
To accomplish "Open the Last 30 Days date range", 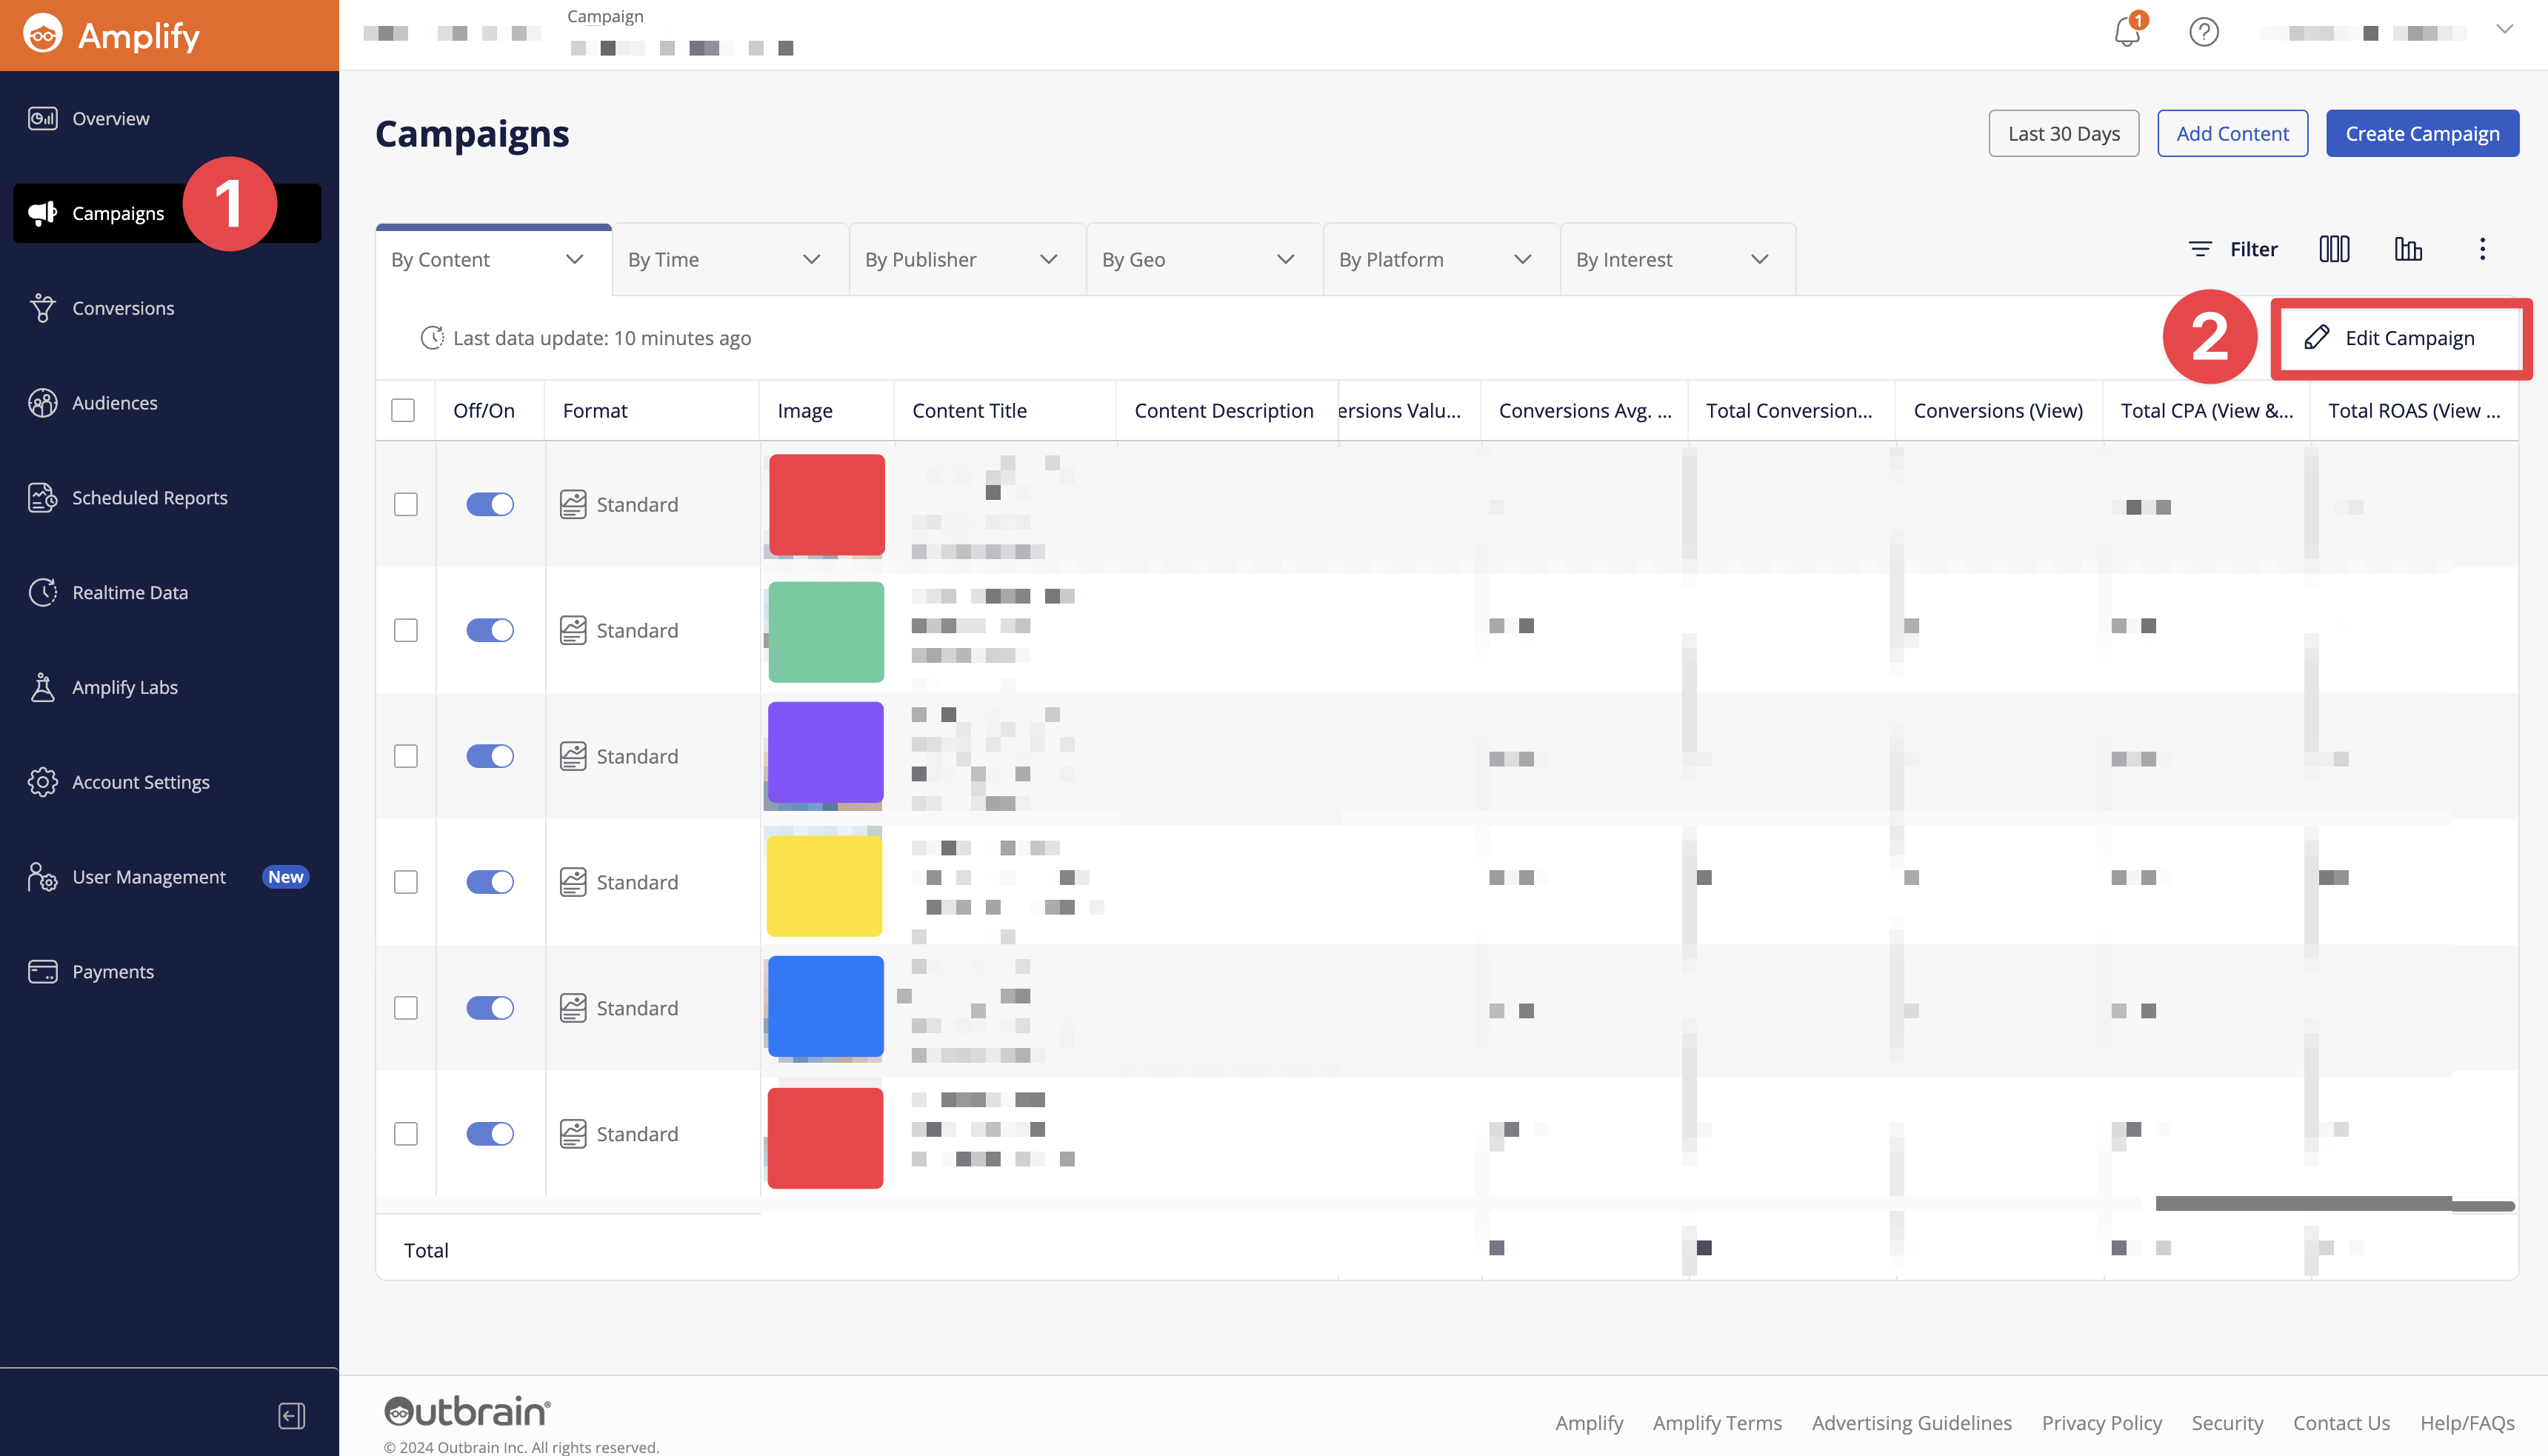I will [x=2063, y=133].
